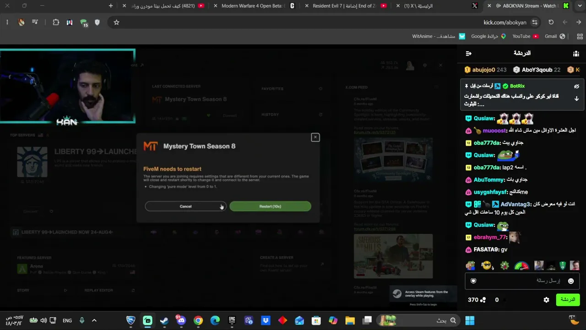This screenshot has width=586, height=330.
Task: Open the extension with the 15 badge
Action: [x=84, y=23]
